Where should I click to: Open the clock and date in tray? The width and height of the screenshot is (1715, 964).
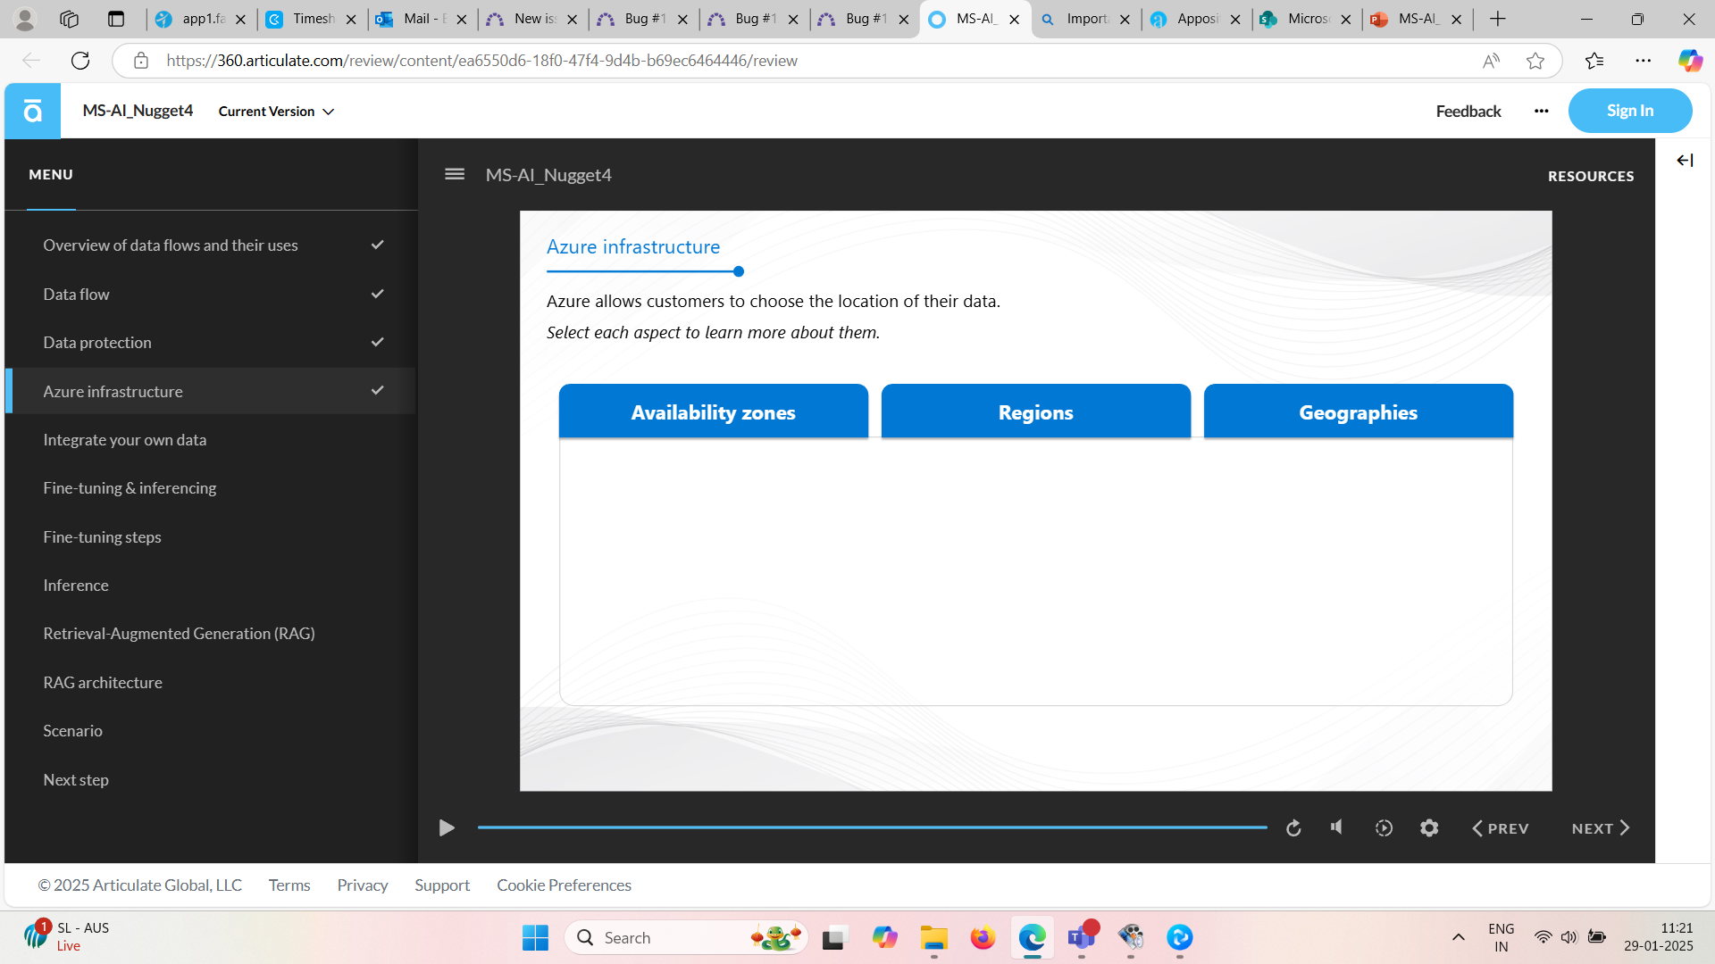pyautogui.click(x=1659, y=937)
